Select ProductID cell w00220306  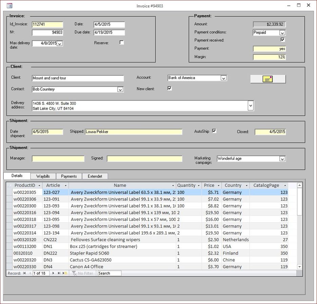click(27, 199)
